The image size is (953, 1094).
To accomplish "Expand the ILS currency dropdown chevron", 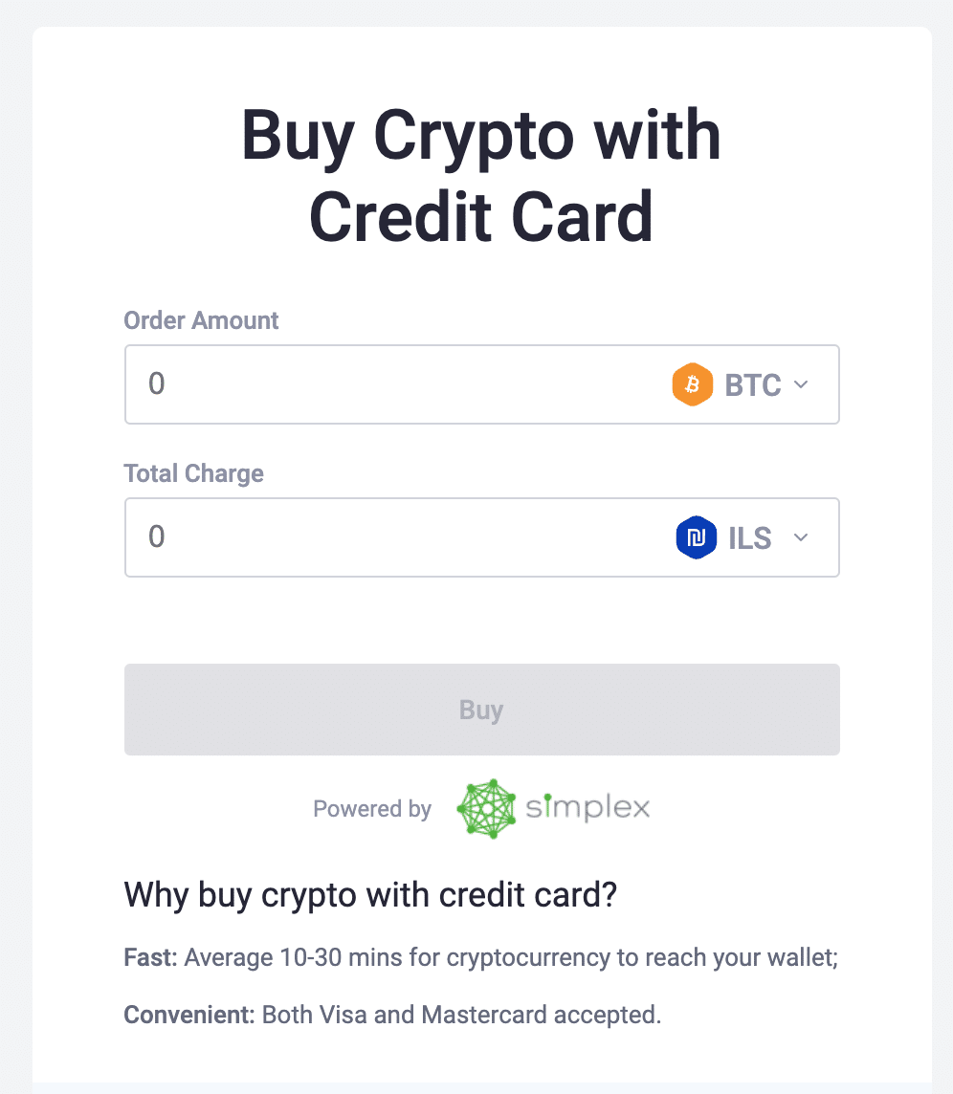I will click(801, 537).
